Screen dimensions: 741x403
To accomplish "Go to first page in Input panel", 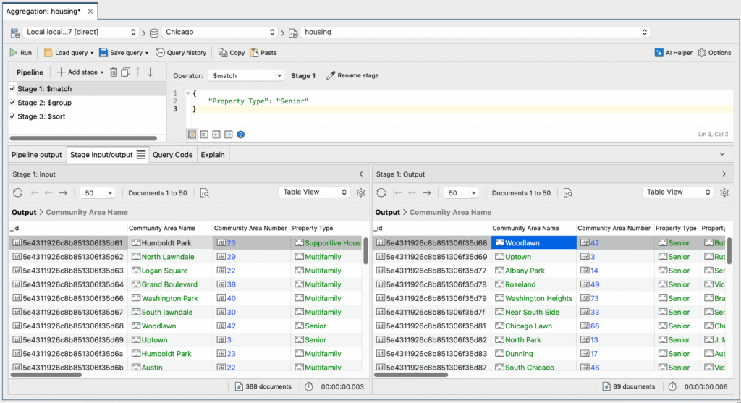I will [x=35, y=192].
